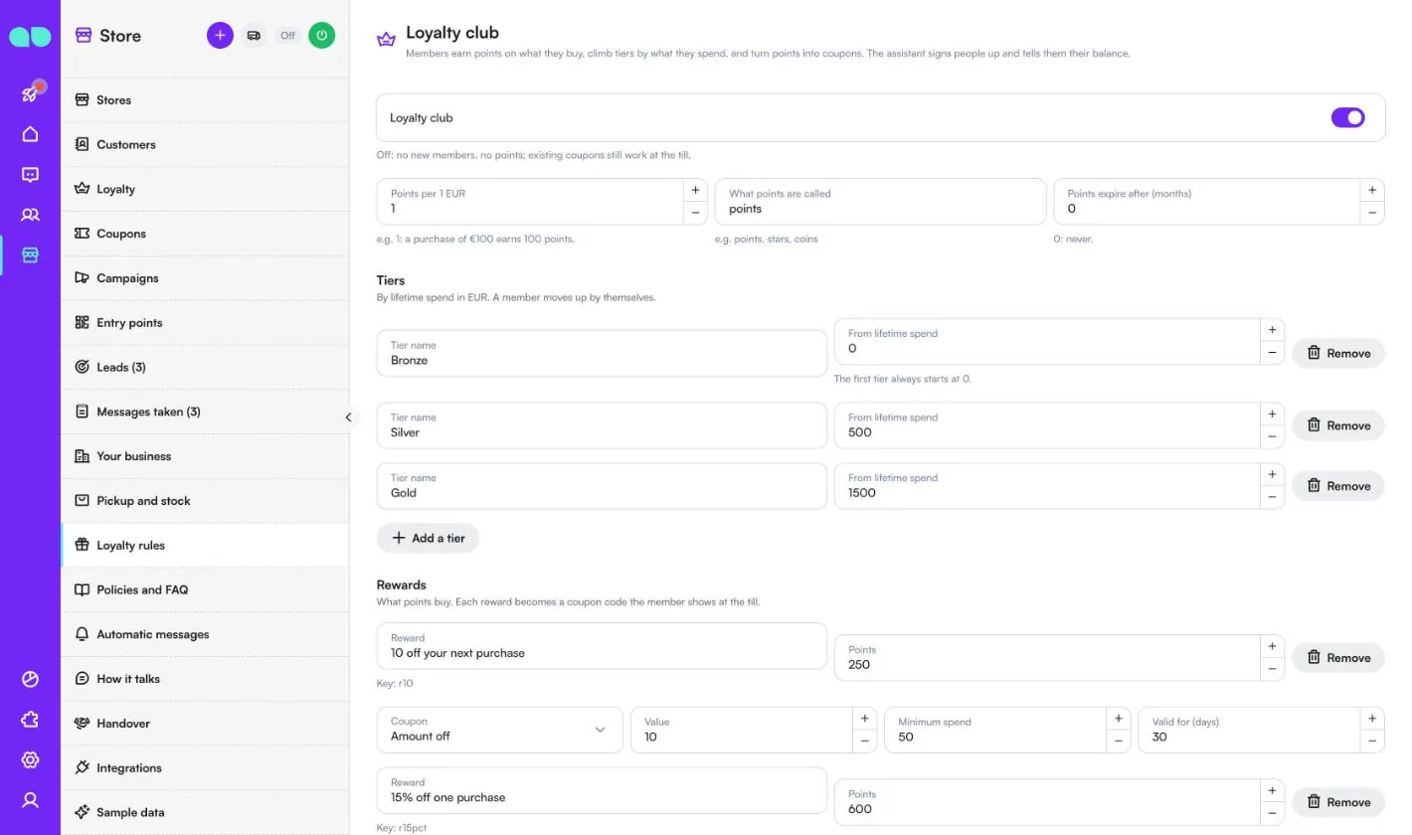Open Messages taken (3)
The height and width of the screenshot is (835, 1412).
tap(205, 412)
